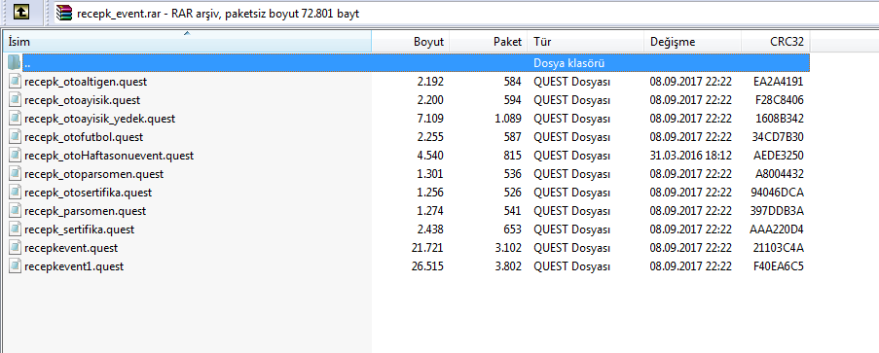The width and height of the screenshot is (879, 353).
Task: Click CRC32 value 34CD7B30
Action: point(779,137)
